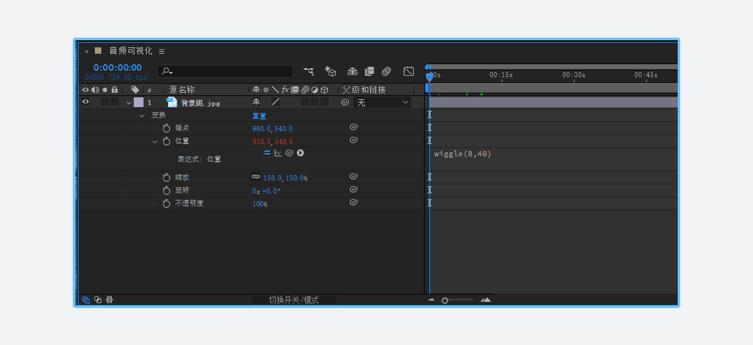
Task: Click the stopwatch for 不透明度 property
Action: pos(166,203)
